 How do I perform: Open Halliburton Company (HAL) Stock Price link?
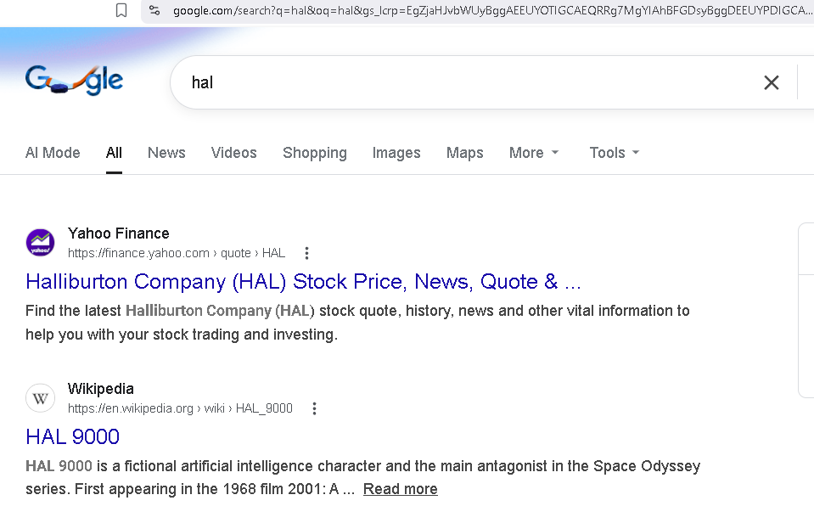tap(303, 281)
